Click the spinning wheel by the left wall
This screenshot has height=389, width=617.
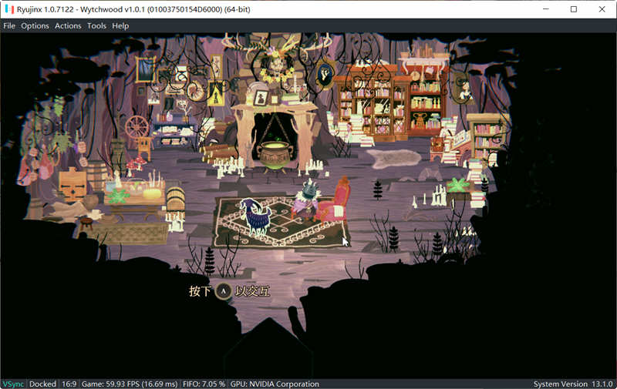(137, 127)
